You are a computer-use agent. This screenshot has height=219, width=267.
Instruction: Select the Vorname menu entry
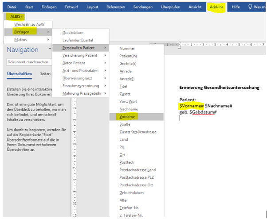coord(127,116)
